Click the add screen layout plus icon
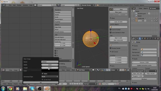This screenshot has height=91, width=161. point(53,5)
